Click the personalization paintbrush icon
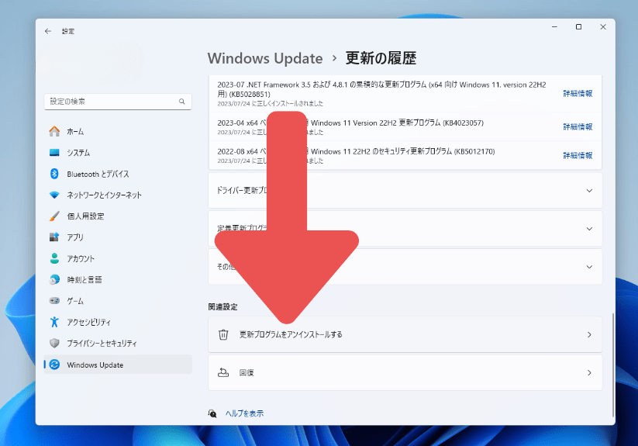638x446 pixels. click(x=54, y=216)
